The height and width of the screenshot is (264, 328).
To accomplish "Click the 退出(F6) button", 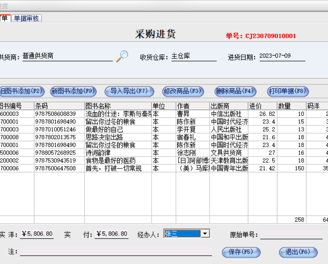I will click(x=298, y=252).
